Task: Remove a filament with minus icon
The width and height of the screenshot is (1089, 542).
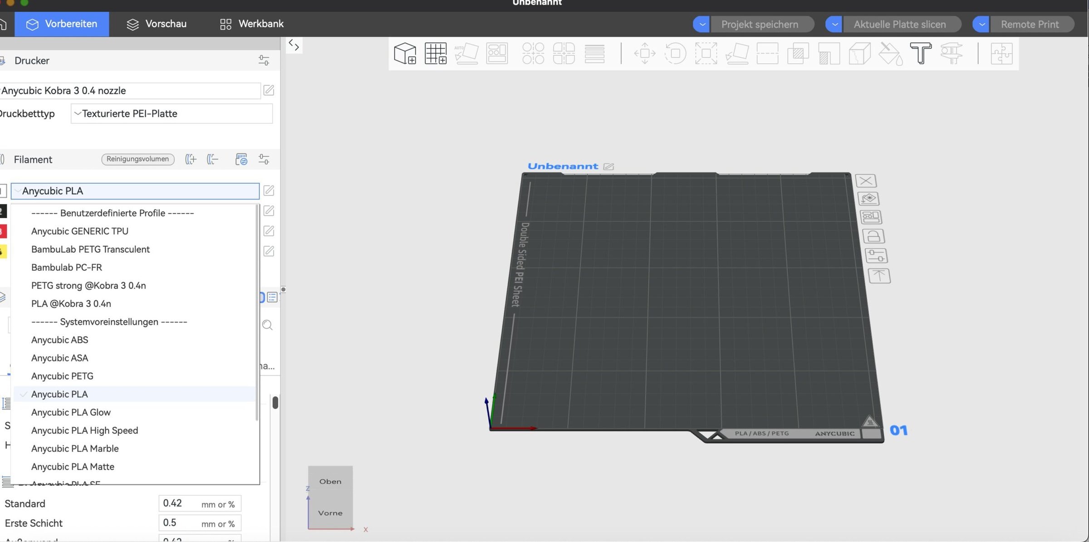Action: (212, 159)
